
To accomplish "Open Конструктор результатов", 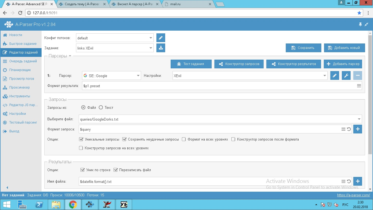I will point(293,64).
